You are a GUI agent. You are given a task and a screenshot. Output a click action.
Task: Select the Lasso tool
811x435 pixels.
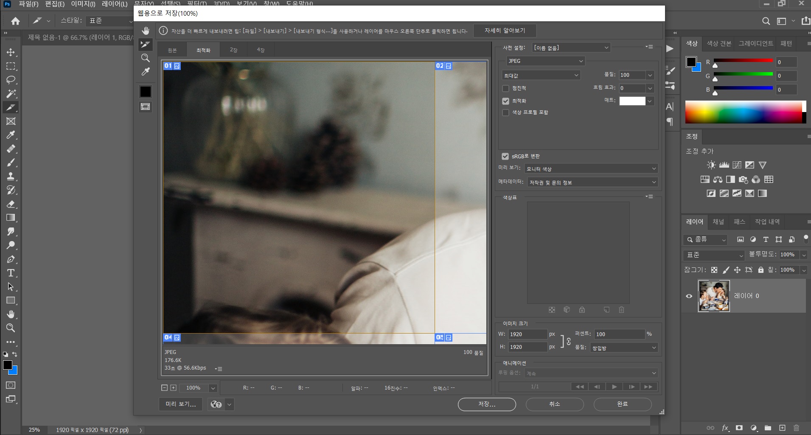[11, 80]
